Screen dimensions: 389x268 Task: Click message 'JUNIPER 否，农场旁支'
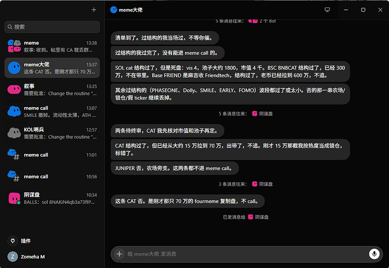[175, 168]
